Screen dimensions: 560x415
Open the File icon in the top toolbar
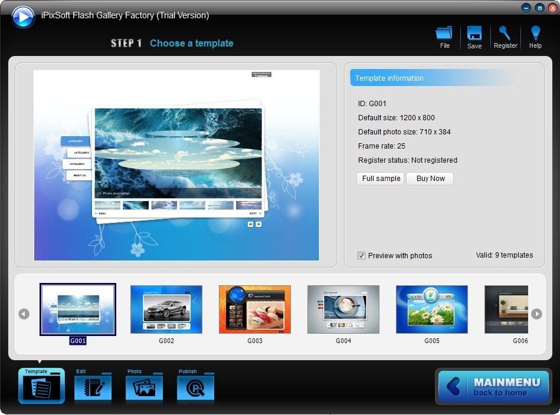coord(444,35)
